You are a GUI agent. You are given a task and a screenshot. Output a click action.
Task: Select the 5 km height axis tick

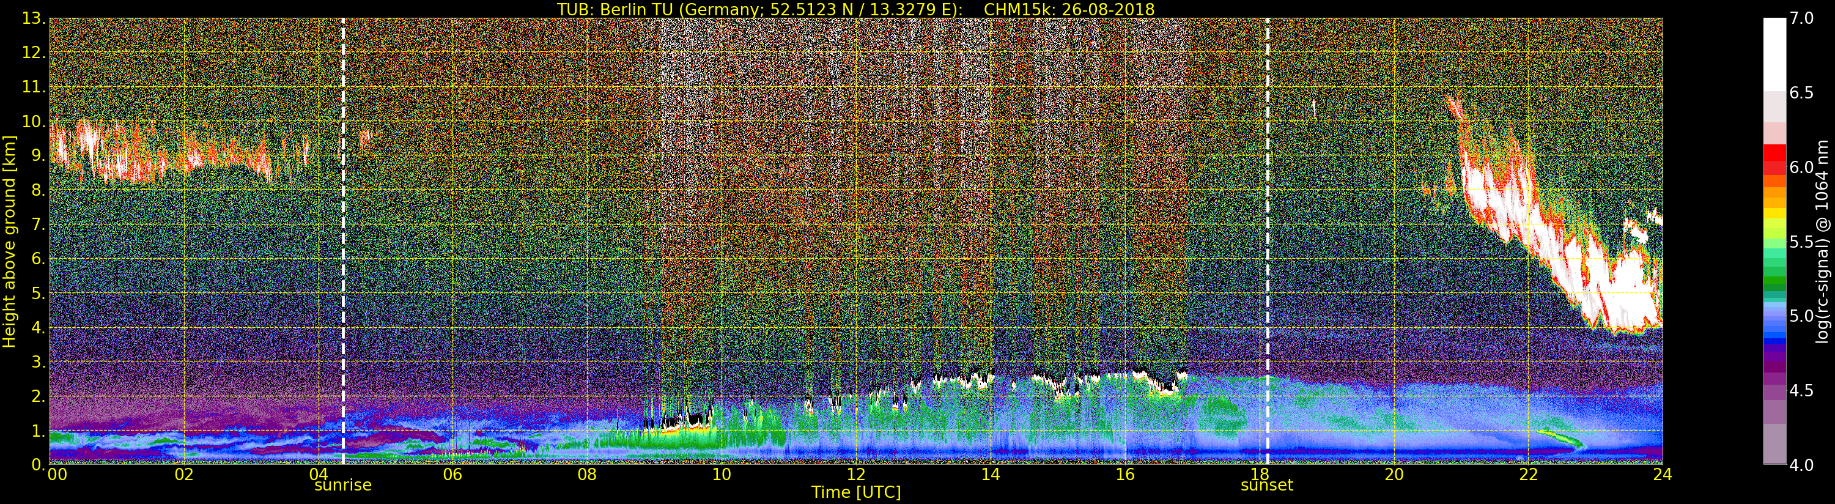click(37, 294)
